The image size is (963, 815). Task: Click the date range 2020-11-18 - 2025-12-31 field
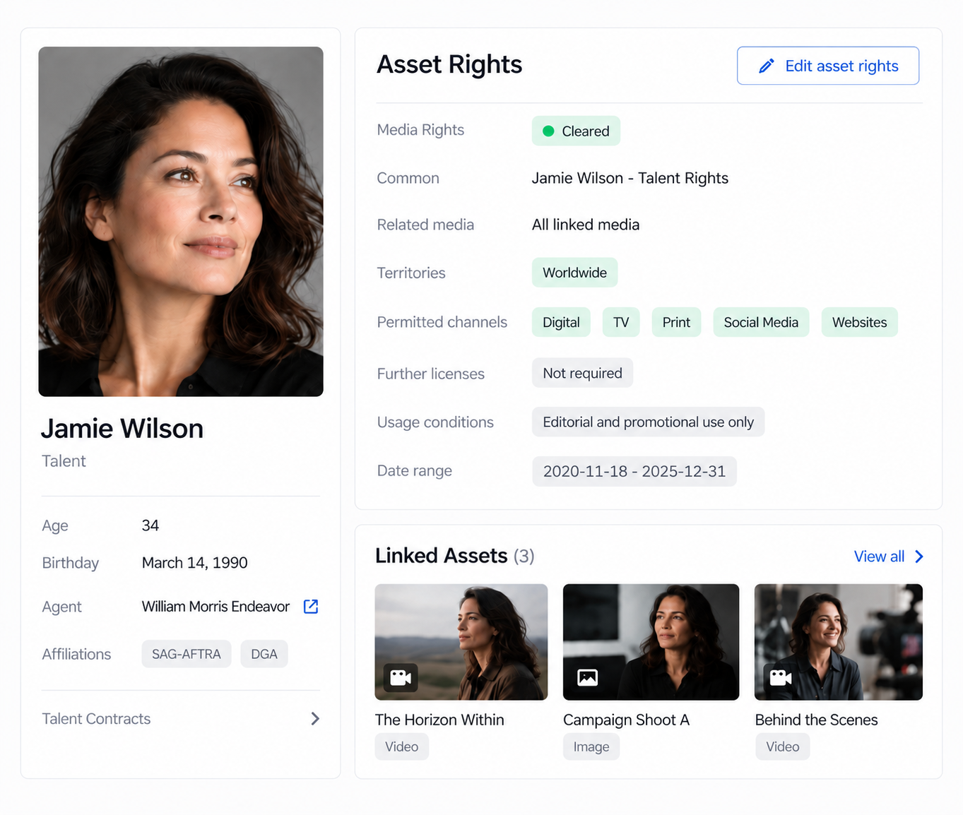[x=634, y=472]
